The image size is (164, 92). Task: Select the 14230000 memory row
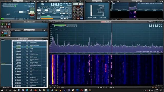click(x=30, y=68)
